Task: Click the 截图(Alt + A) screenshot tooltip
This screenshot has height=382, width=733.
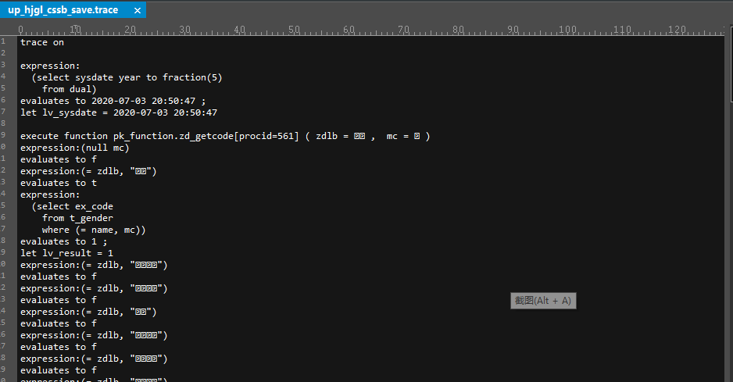Action: (x=542, y=301)
